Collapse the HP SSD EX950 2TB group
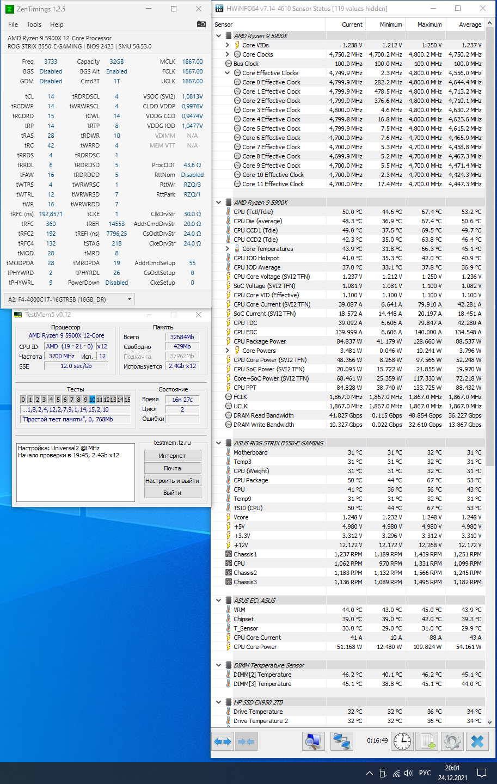 219,702
